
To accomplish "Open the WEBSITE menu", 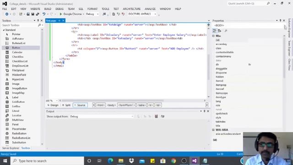I will (x=35, y=9).
